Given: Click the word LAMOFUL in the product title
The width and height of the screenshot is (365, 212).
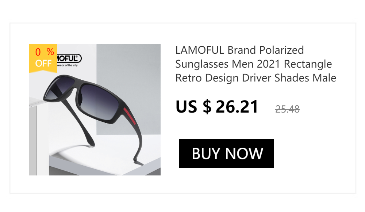Looking at the screenshot, I should click(200, 50).
